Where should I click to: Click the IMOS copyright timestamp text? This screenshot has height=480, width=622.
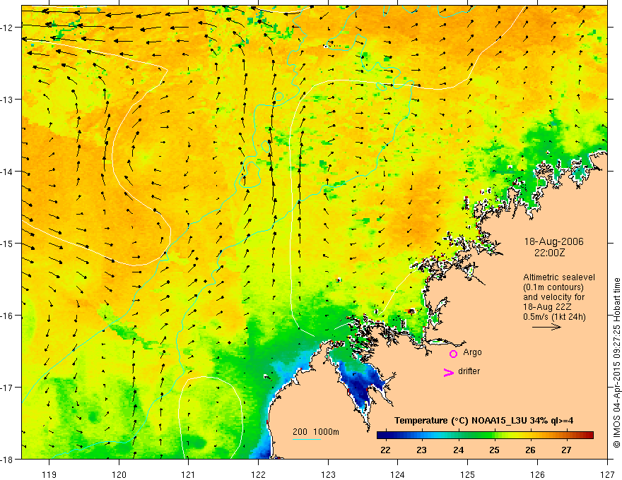coord(616,363)
